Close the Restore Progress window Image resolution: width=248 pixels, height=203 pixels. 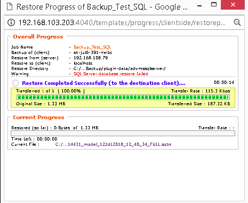(233, 5)
